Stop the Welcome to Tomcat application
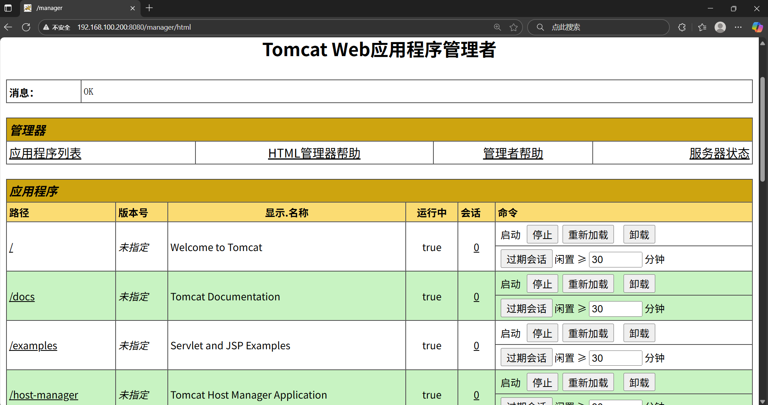768x405 pixels. (x=542, y=234)
